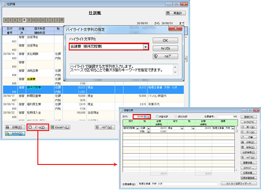Launch らくらく仕訳ウィザード
261x191 pixels.
pyautogui.click(x=239, y=184)
